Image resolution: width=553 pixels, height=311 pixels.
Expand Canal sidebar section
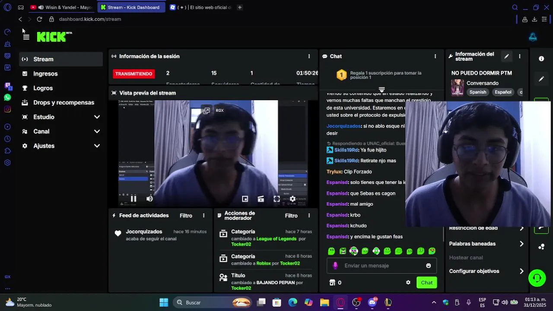[x=97, y=131]
